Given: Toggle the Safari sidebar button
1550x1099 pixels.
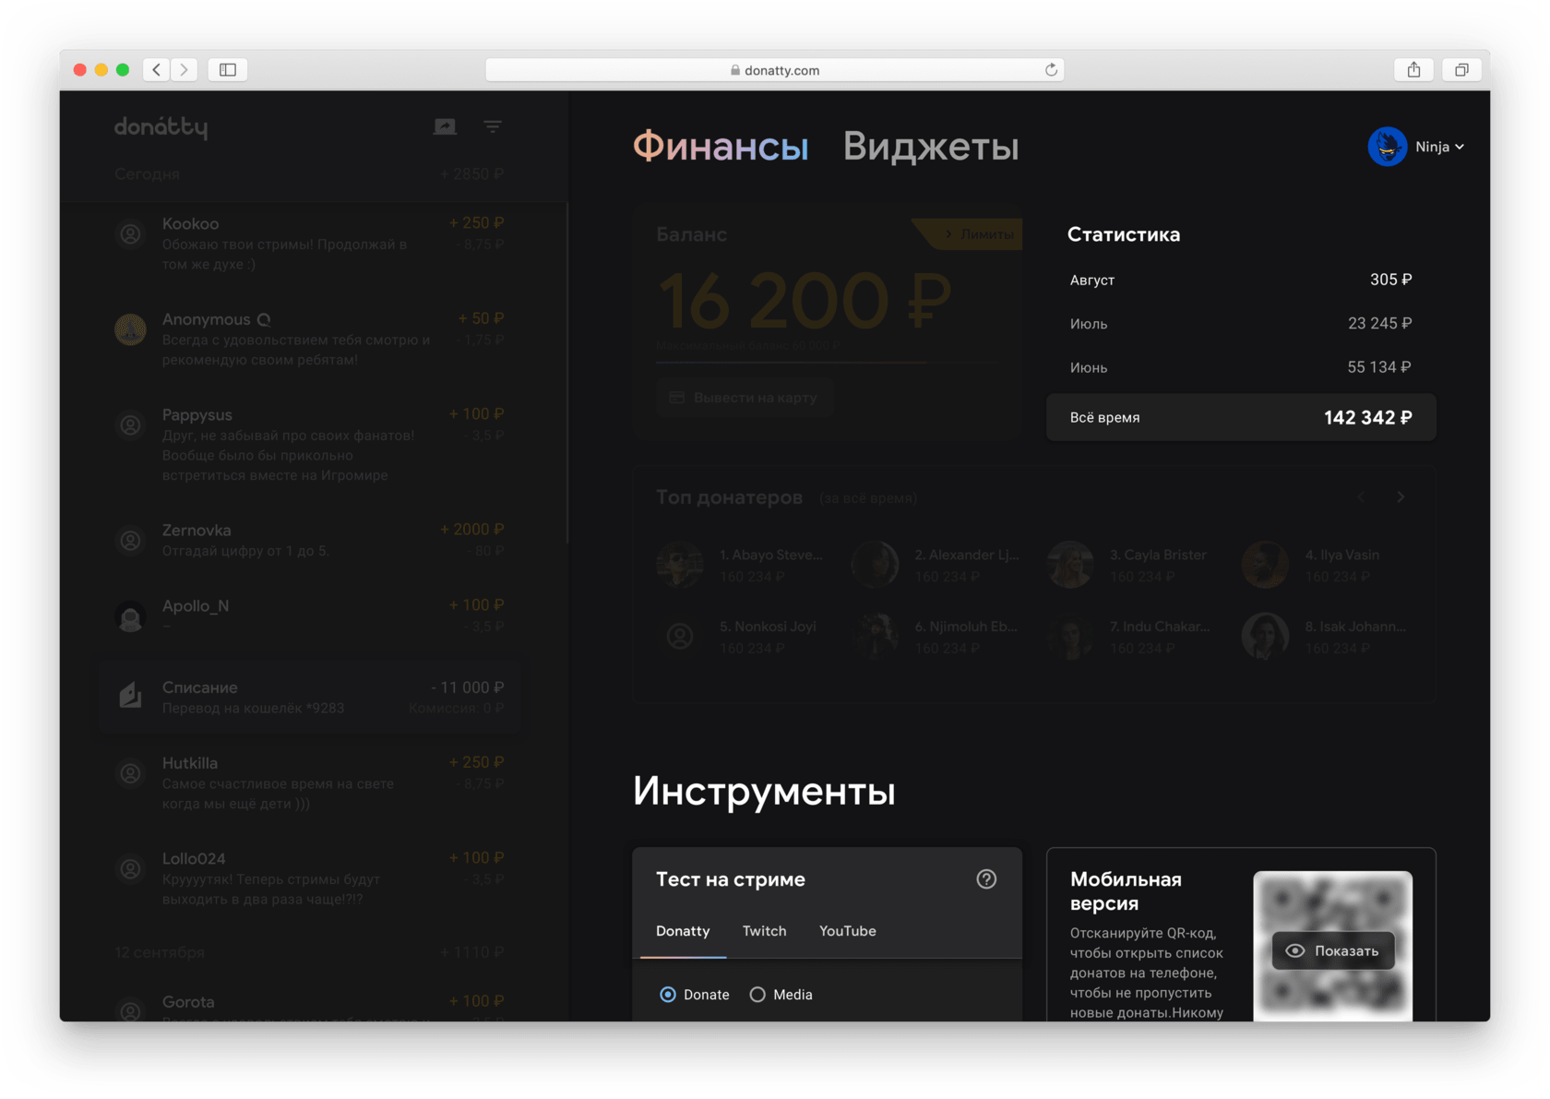Looking at the screenshot, I should [x=228, y=69].
